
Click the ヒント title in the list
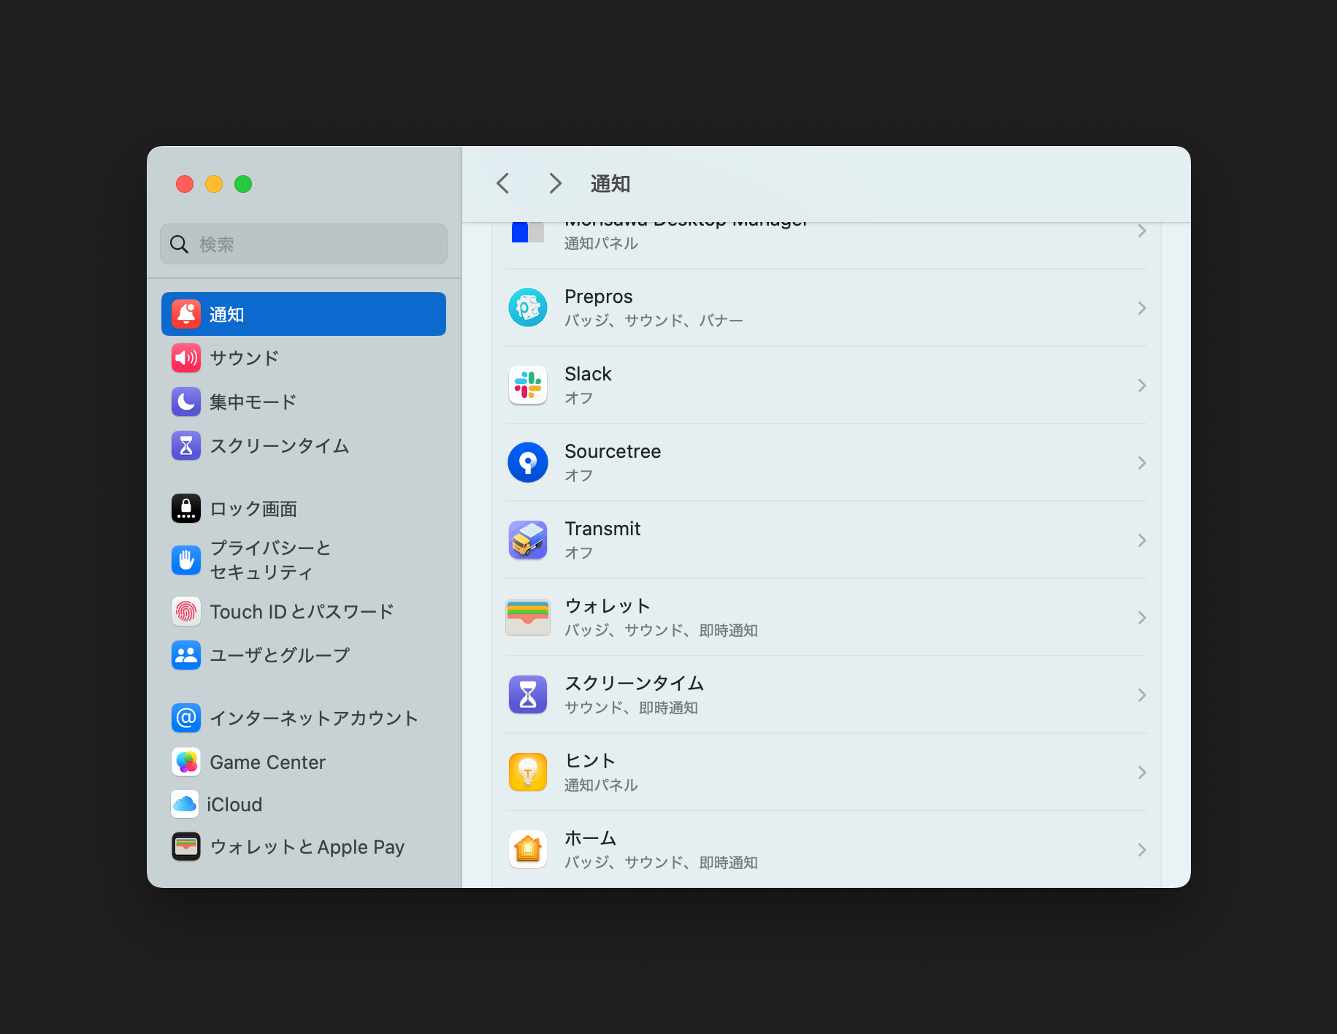coord(590,761)
